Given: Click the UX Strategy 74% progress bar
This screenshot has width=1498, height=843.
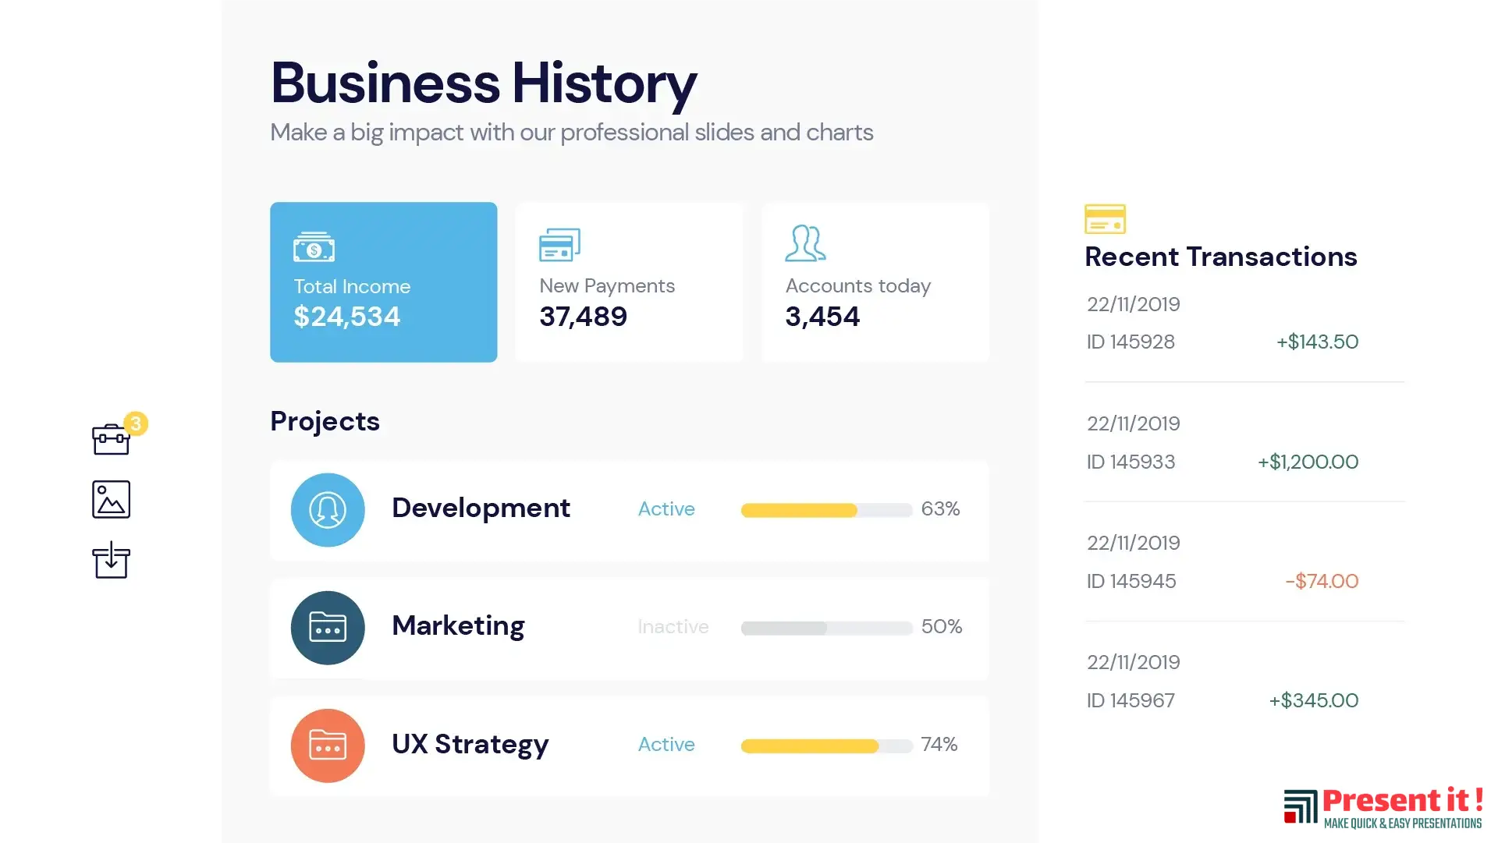Looking at the screenshot, I should point(826,746).
